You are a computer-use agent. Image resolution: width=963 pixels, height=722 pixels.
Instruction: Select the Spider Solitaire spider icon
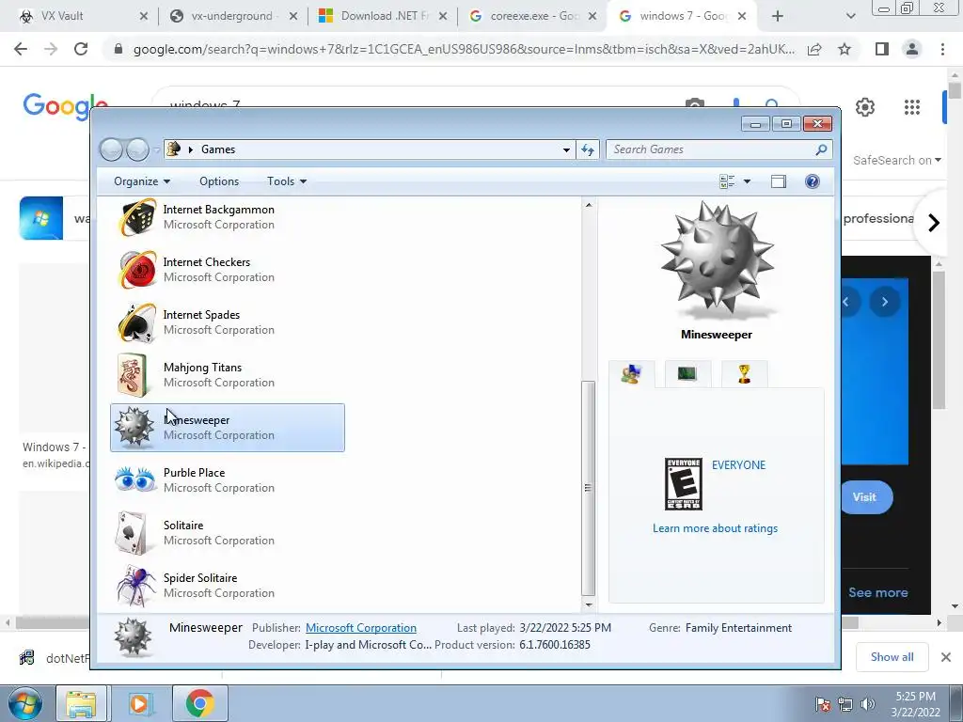(135, 586)
